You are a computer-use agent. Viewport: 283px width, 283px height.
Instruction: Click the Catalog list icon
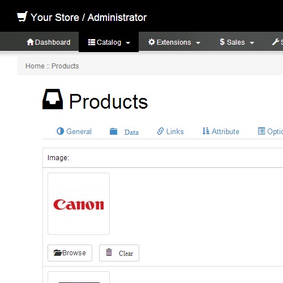point(92,42)
